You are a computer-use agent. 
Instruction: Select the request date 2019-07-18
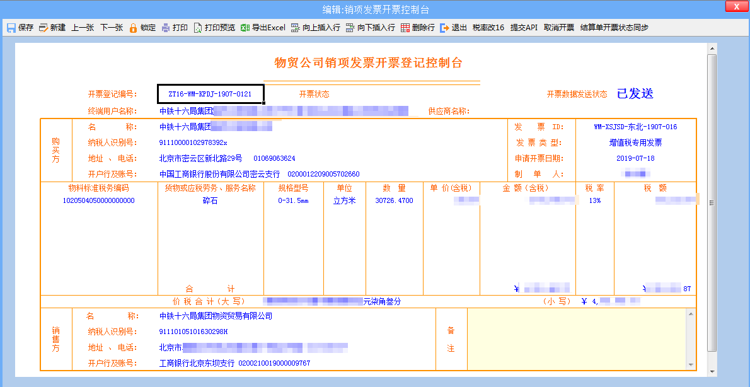635,158
